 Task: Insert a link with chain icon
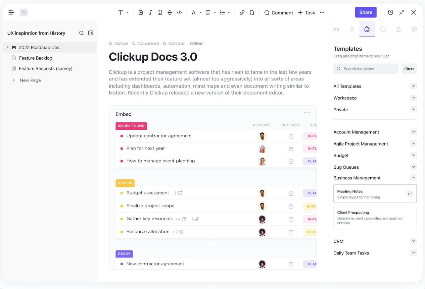(242, 13)
